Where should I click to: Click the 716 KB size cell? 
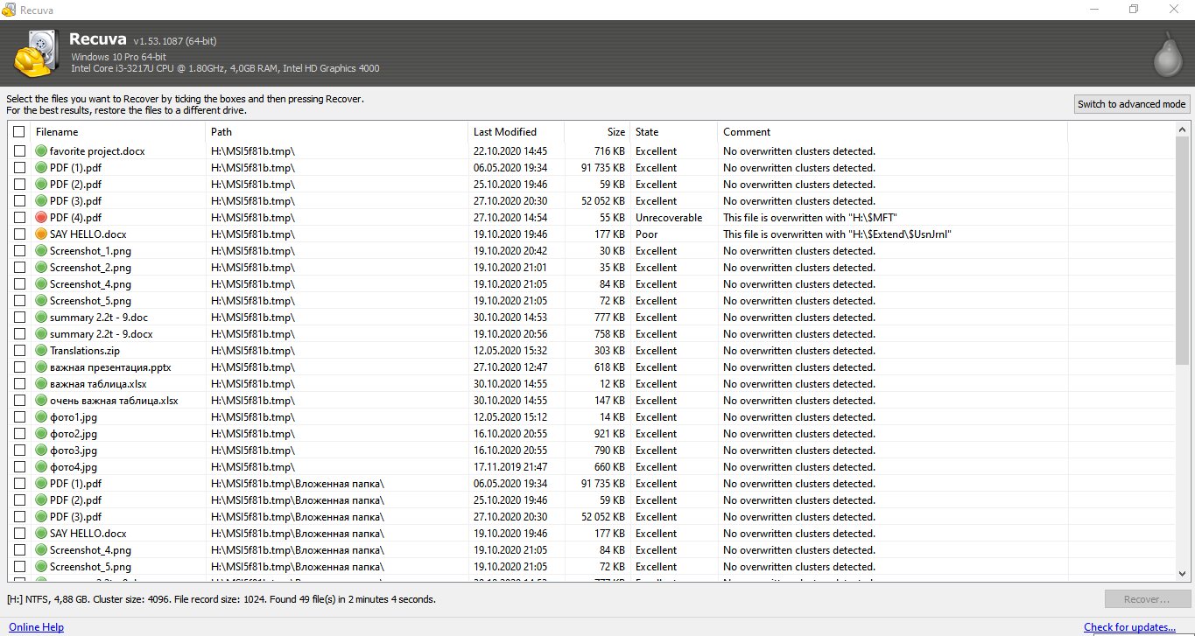609,151
